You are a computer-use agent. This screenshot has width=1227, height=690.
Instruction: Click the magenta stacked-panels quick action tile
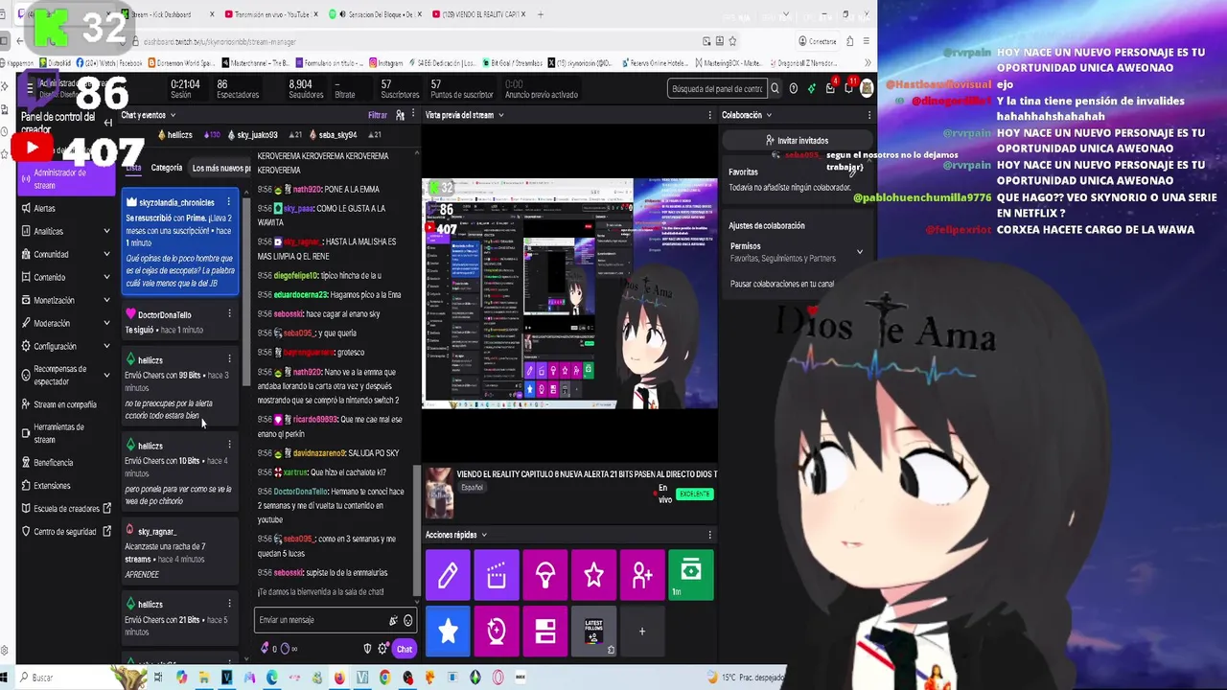(x=545, y=632)
